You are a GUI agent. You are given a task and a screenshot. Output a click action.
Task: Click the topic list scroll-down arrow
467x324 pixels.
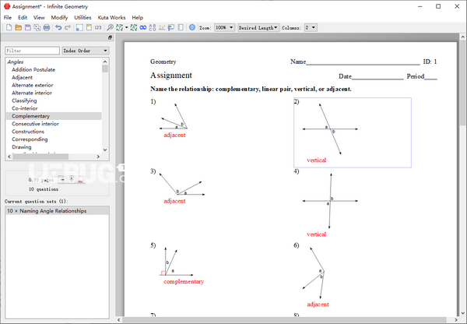[105, 150]
